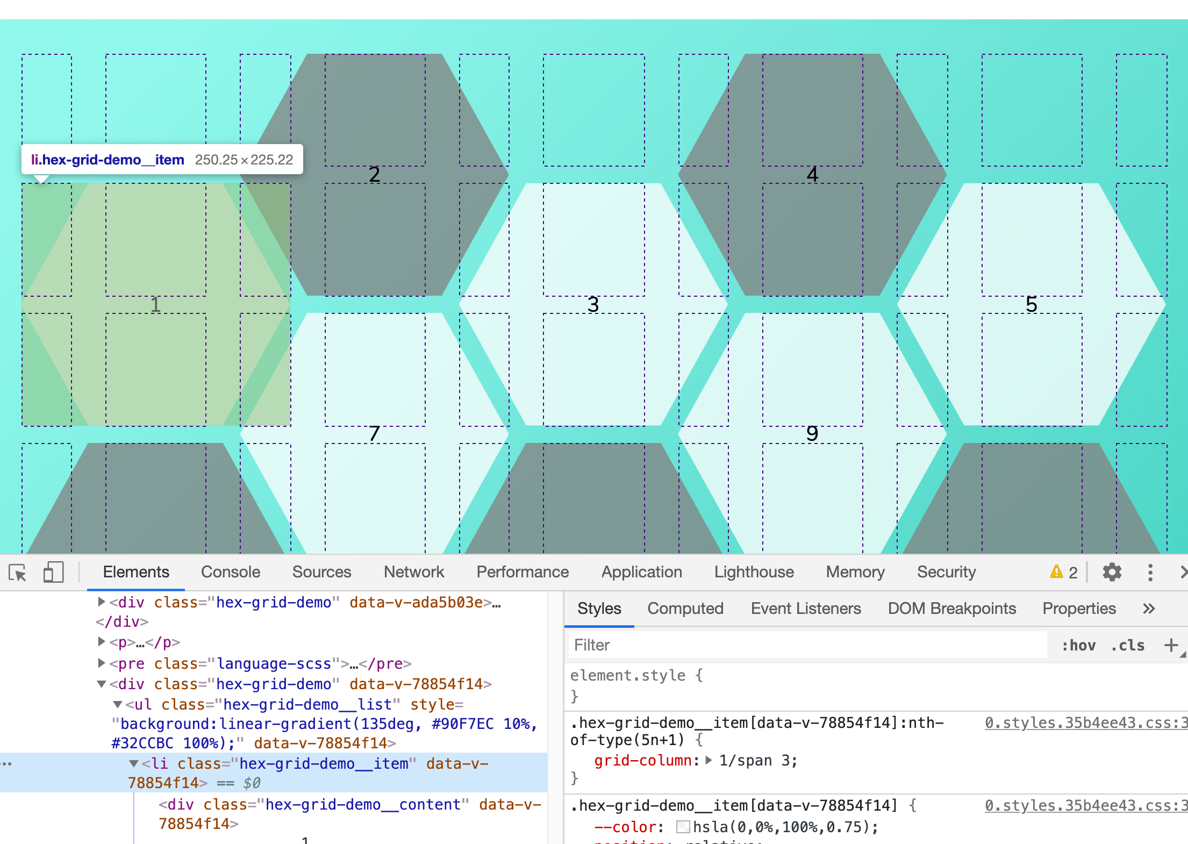Open the Sources tab

[321, 572]
